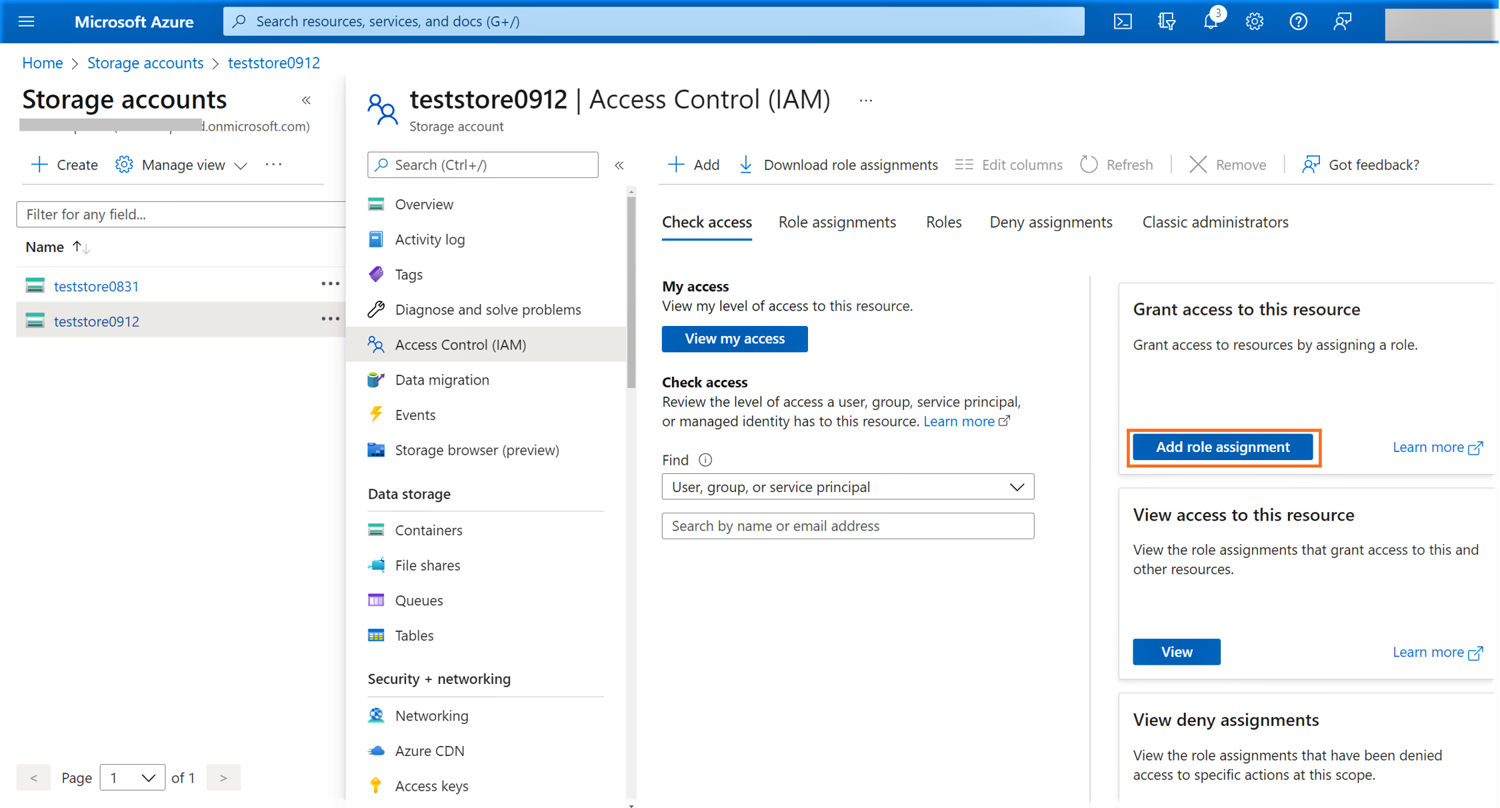Open the page number dropdown

point(132,777)
